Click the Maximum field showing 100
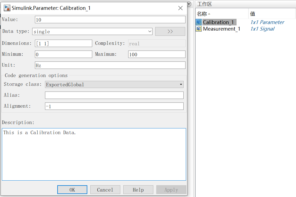This screenshot has height=197, width=296. click(x=157, y=54)
